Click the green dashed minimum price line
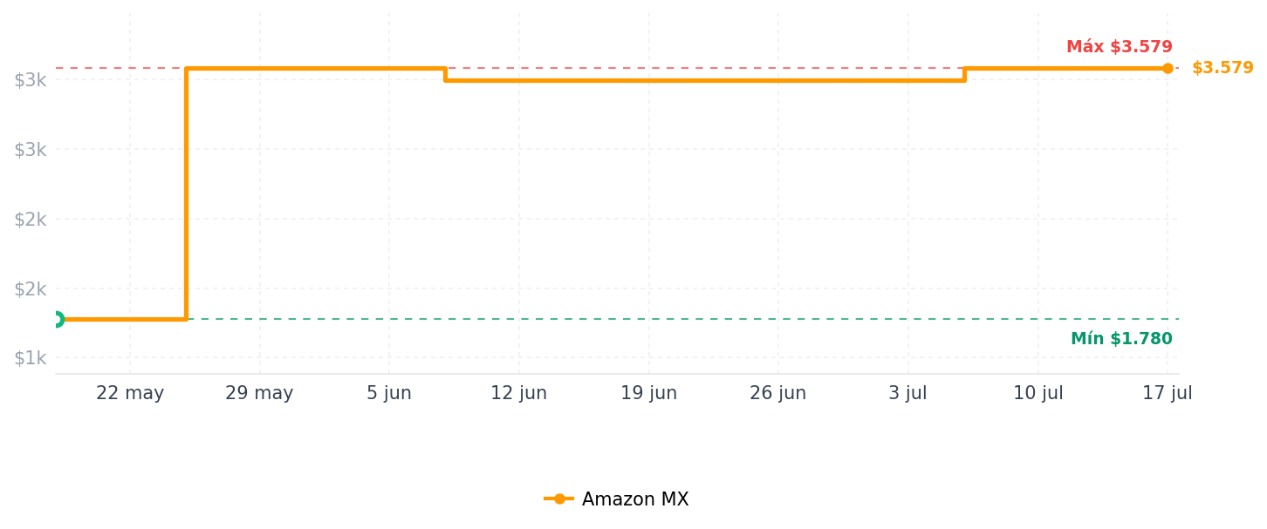This screenshot has height=529, width=1267. pyautogui.click(x=611, y=319)
